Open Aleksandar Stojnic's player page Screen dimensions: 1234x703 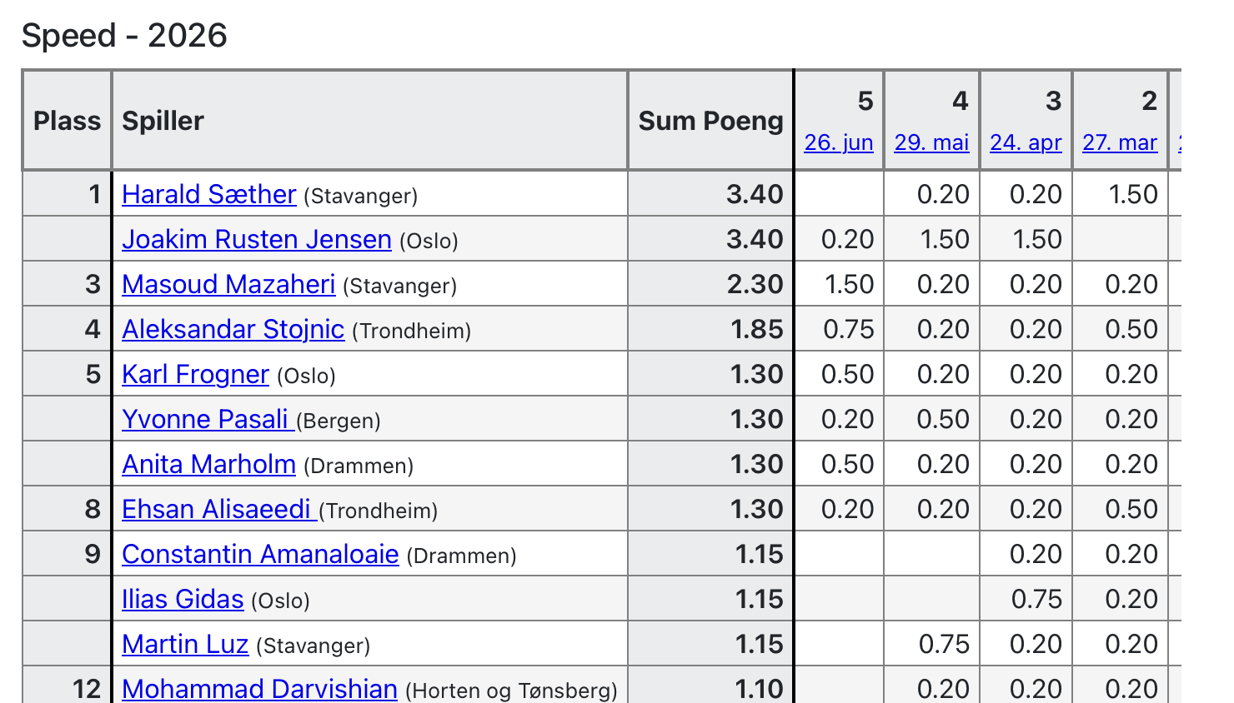pyautogui.click(x=233, y=329)
